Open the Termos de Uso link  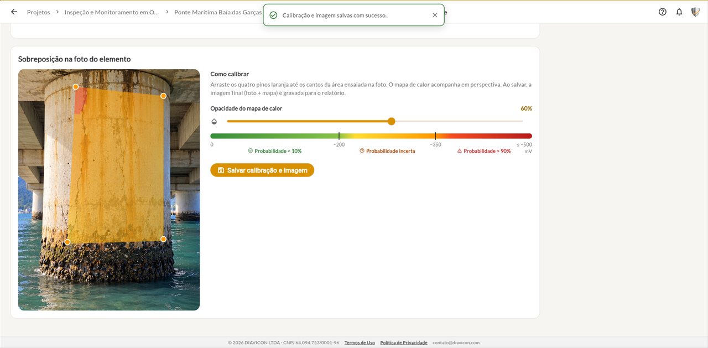[x=360, y=342]
